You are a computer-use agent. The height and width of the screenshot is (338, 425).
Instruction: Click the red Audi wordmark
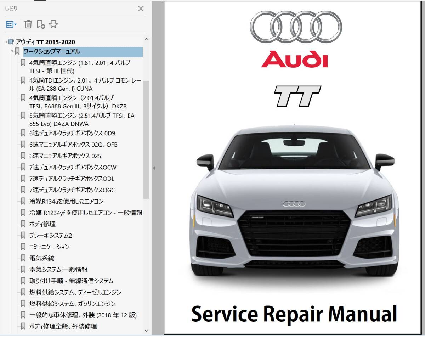[295, 59]
